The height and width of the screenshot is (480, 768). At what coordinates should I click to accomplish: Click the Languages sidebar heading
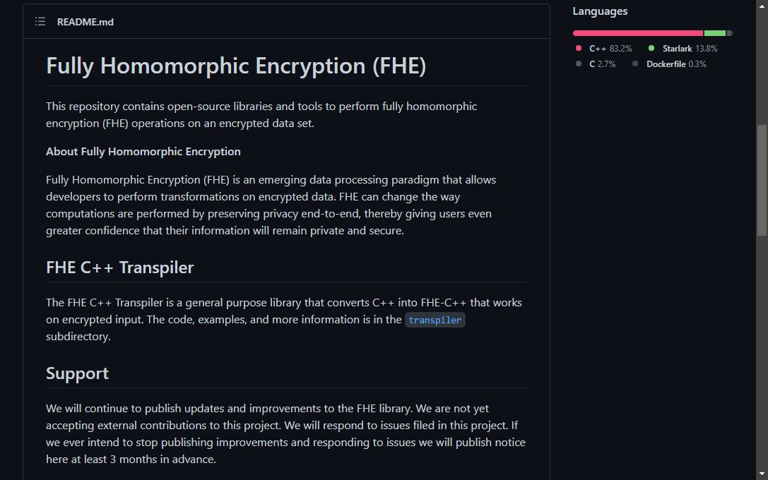(600, 11)
